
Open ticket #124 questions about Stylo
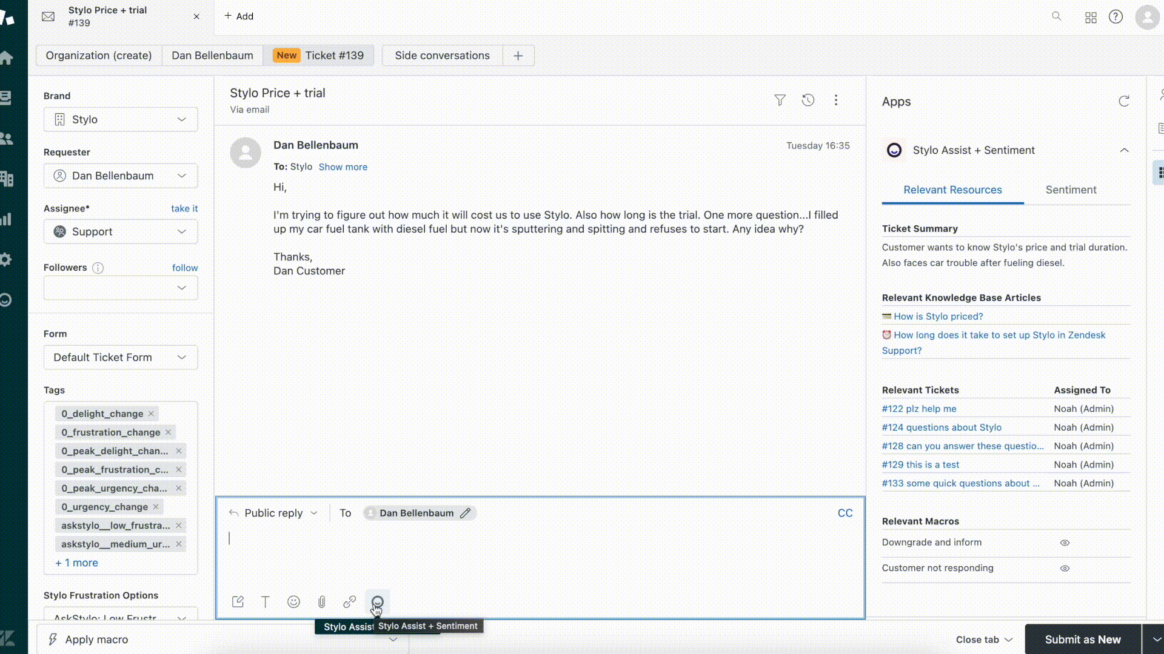(x=942, y=428)
